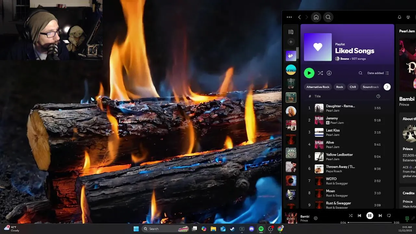
Task: Download the Liked Songs playlist
Action: (329, 73)
